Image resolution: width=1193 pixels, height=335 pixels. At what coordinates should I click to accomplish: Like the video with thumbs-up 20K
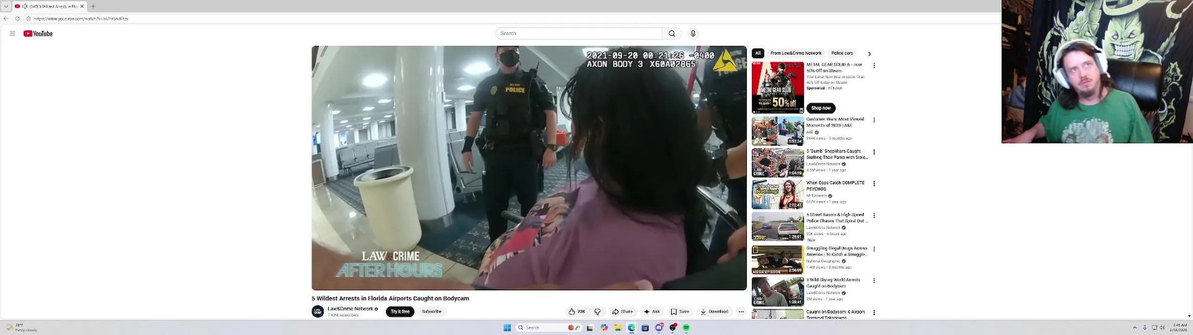click(x=577, y=312)
